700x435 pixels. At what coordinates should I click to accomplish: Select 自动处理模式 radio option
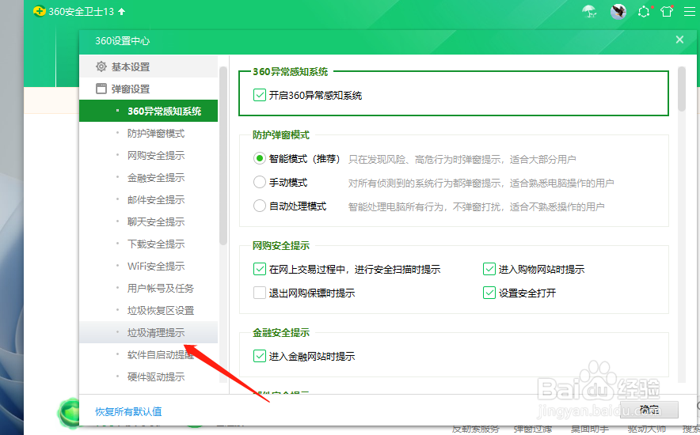(x=260, y=206)
